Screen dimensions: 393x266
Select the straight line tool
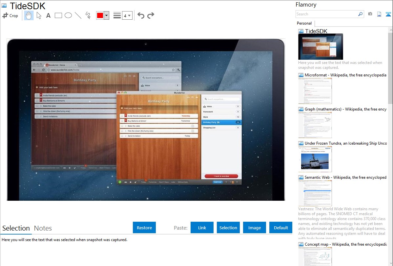pos(78,15)
